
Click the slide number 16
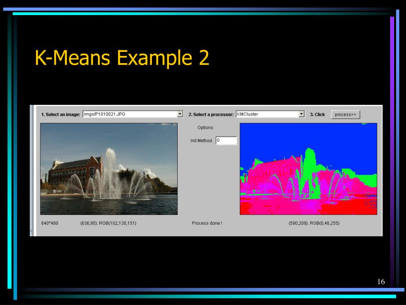tap(381, 282)
